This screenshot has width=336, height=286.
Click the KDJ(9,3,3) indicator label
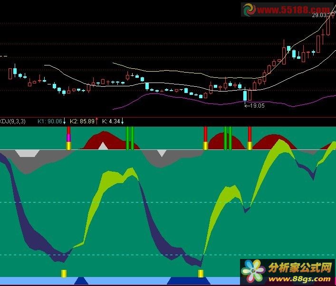click(x=12, y=121)
